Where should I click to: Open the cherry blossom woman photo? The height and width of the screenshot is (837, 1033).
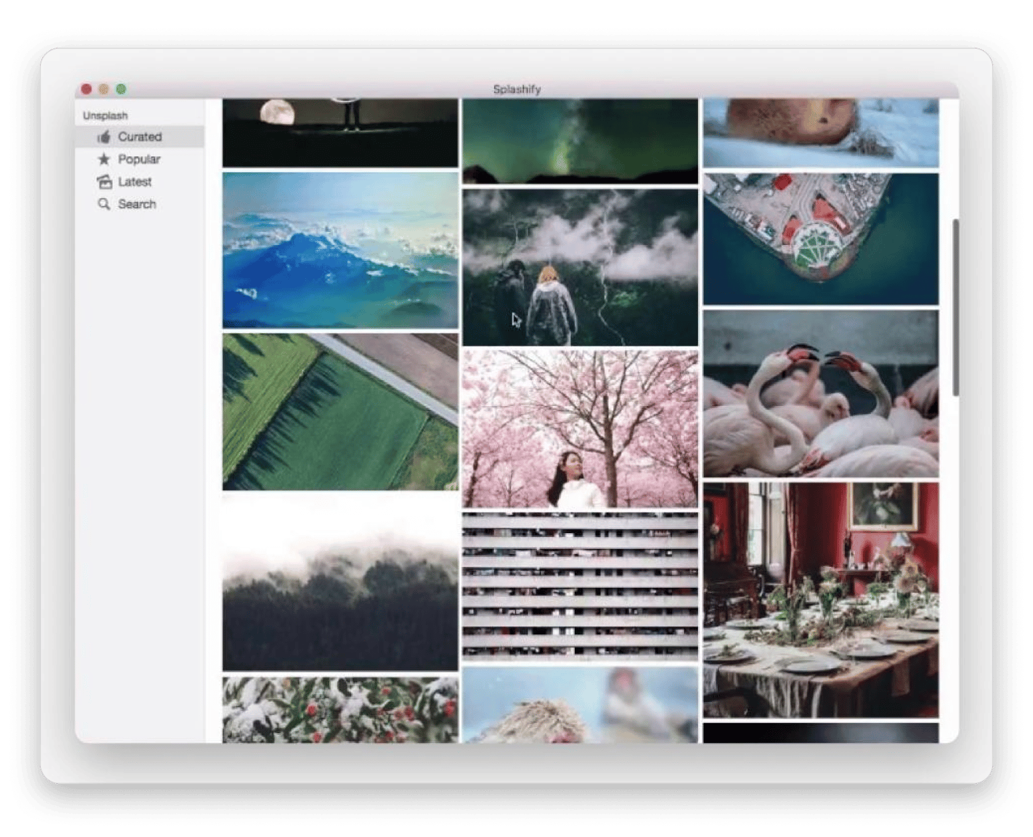(580, 429)
